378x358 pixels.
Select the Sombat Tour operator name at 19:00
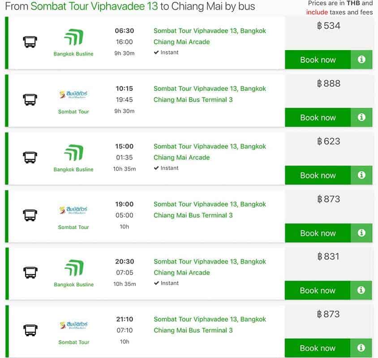pyautogui.click(x=73, y=227)
